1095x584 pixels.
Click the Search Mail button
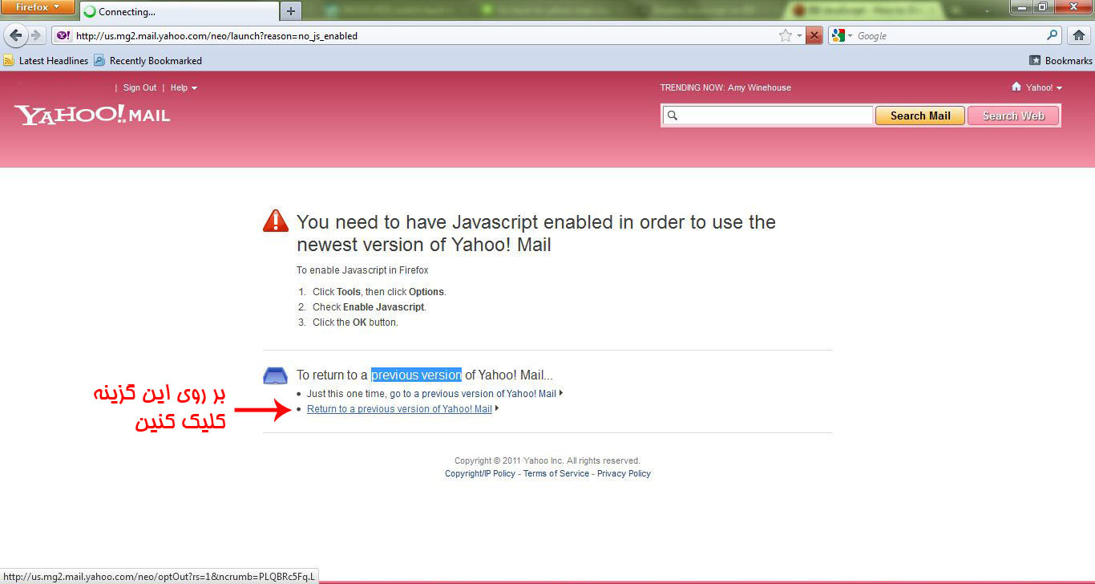pyautogui.click(x=920, y=116)
